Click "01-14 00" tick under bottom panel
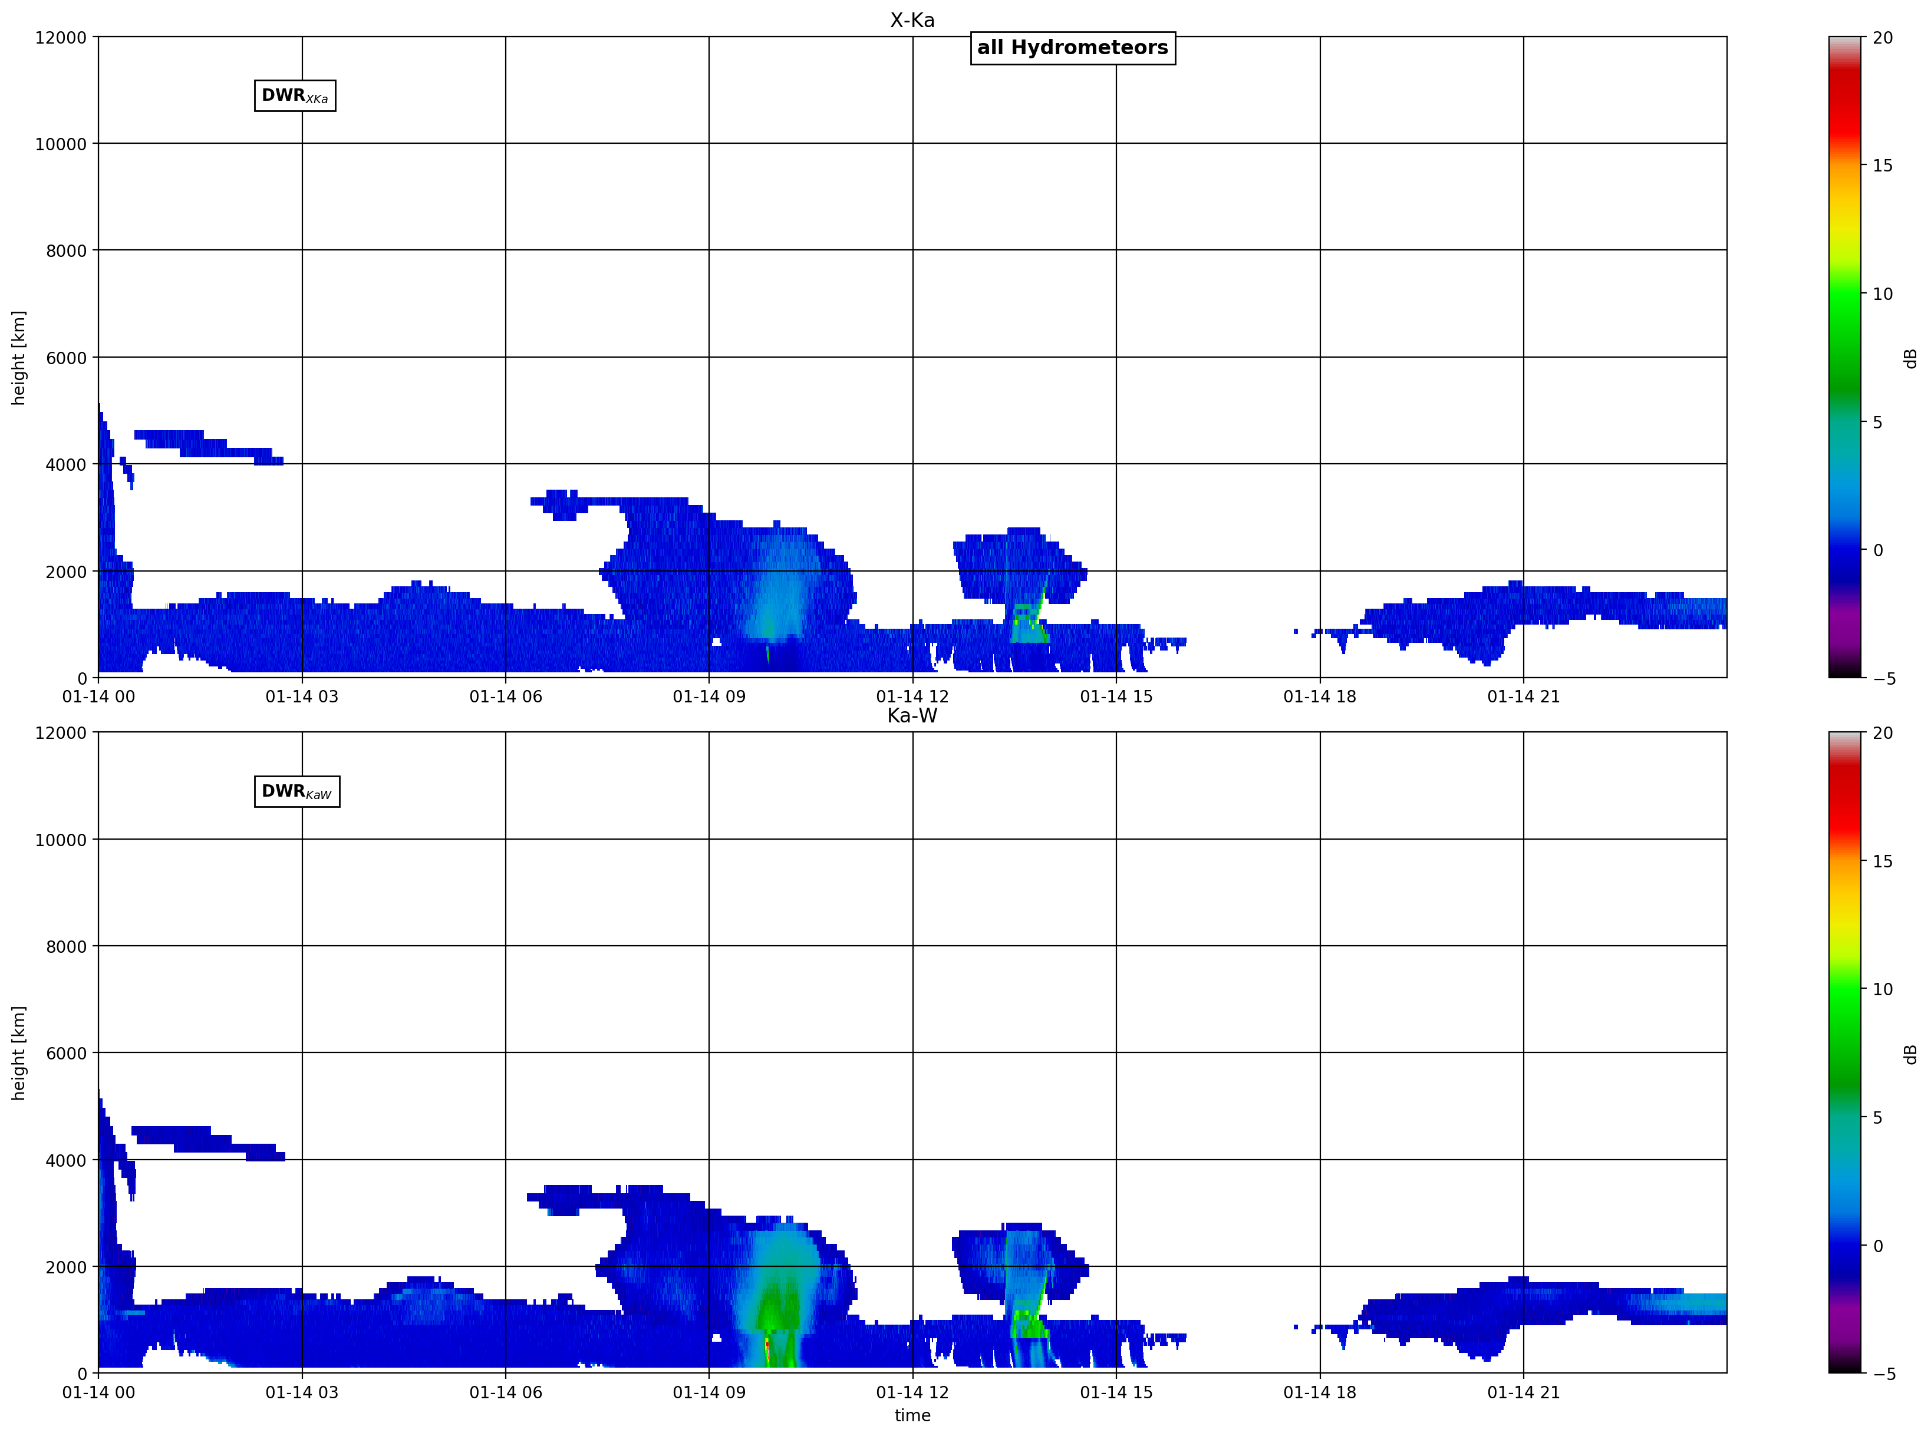Image resolution: width=1931 pixels, height=1436 pixels. tap(98, 1392)
